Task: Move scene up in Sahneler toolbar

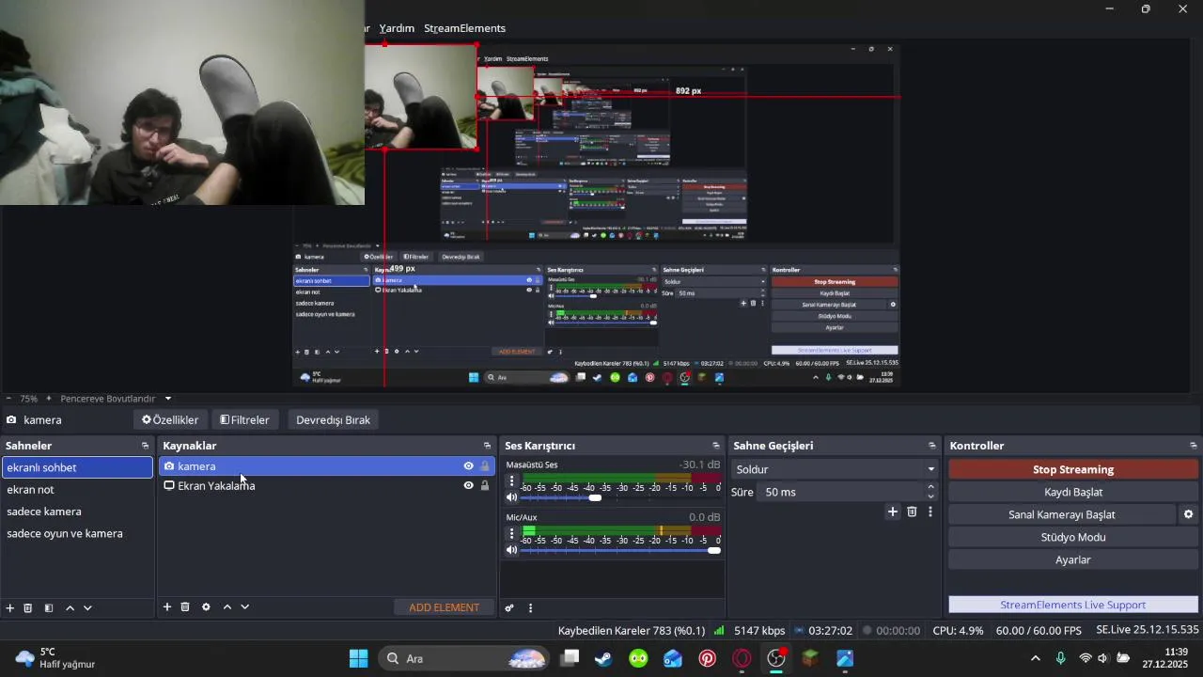Action: (70, 607)
